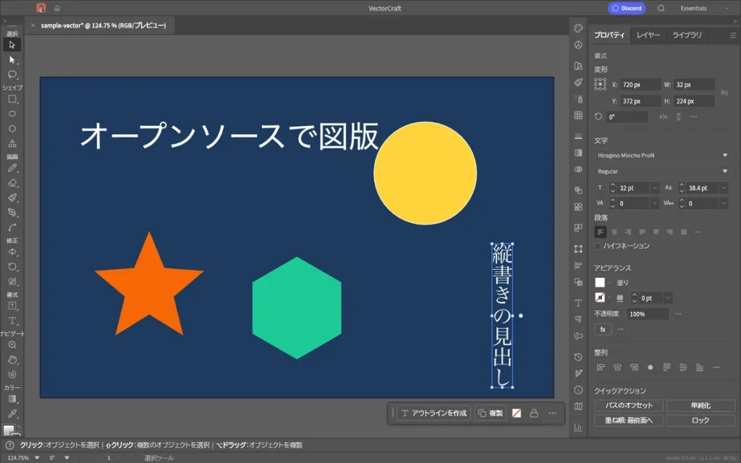Set paragraph alignment to center
Screen dimensions: 741x463
pyautogui.click(x=614, y=232)
